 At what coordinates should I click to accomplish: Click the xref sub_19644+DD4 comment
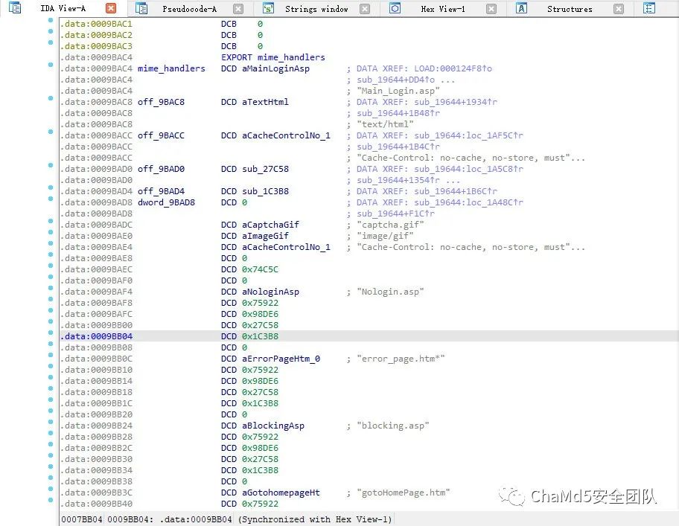(x=396, y=80)
